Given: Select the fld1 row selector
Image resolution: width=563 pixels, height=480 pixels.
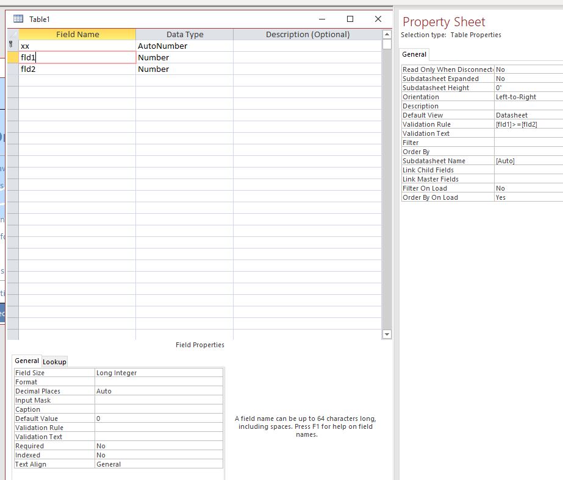Looking at the screenshot, I should coord(13,57).
